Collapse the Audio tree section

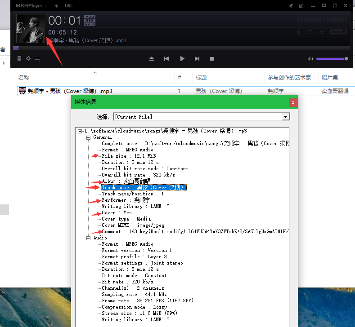[x=88, y=238]
